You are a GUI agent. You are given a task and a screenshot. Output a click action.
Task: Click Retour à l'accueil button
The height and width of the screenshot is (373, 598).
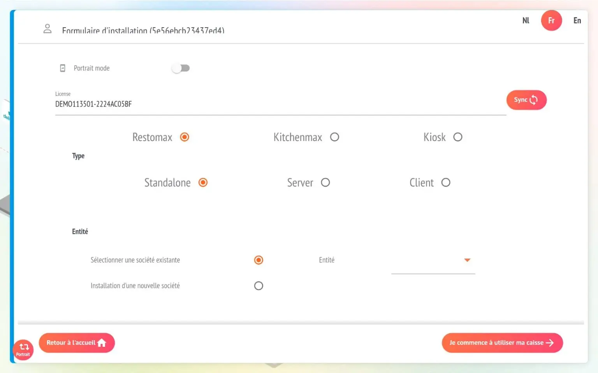pyautogui.click(x=77, y=343)
